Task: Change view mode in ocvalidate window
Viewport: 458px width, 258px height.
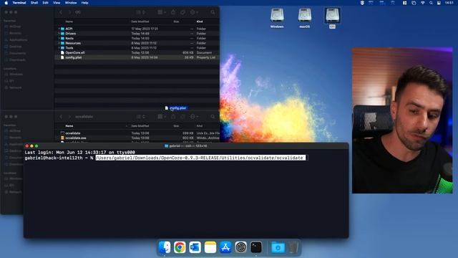Action: pos(140,116)
